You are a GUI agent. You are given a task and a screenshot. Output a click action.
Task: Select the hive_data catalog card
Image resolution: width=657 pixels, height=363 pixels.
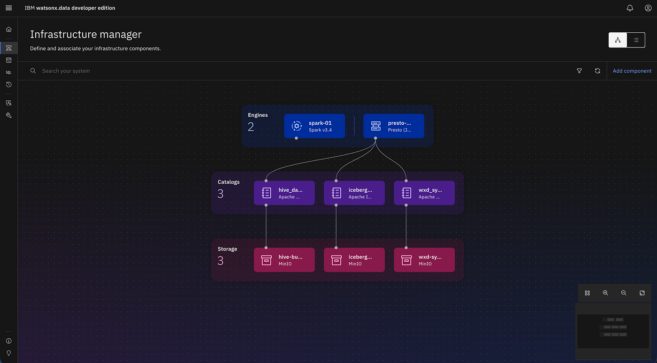(284, 193)
